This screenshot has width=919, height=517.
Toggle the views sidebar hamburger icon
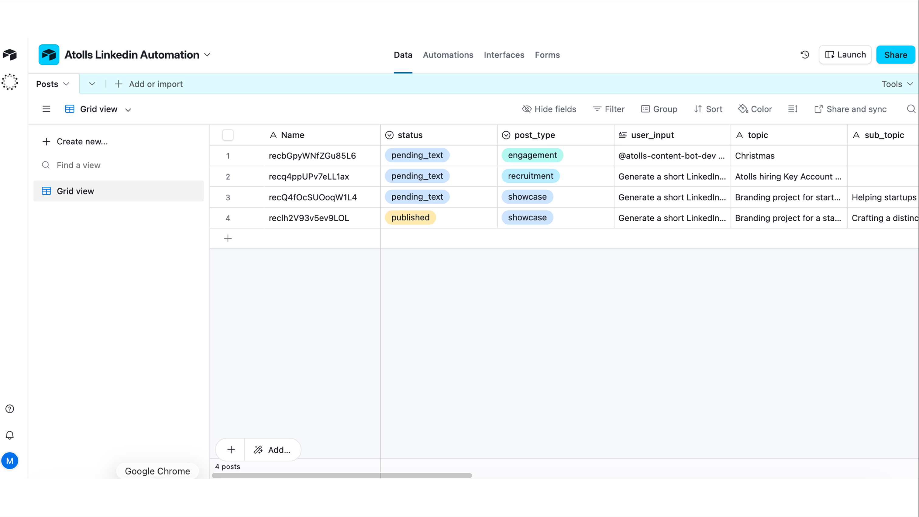tap(46, 109)
